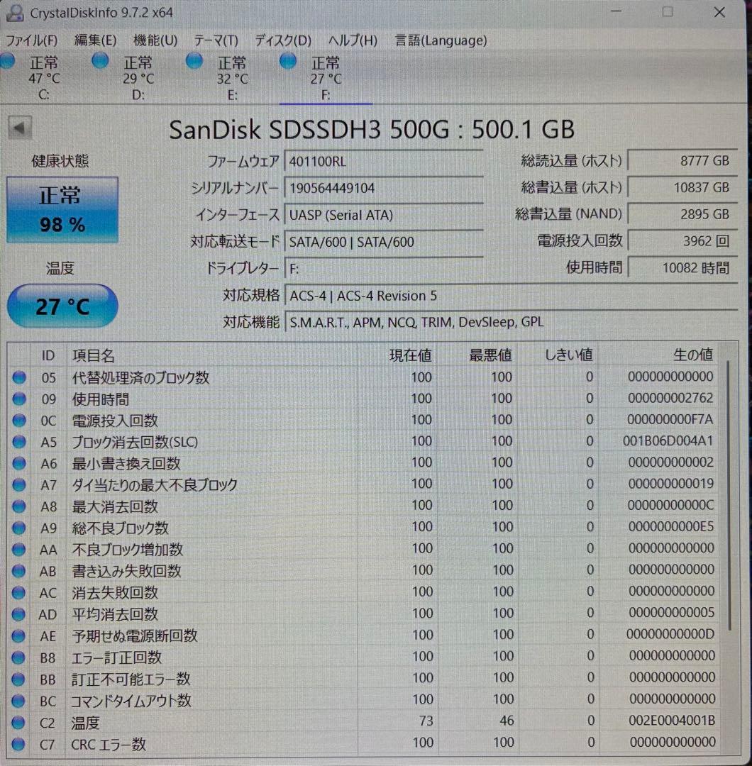Select the ブロック消去回数(SLC) row name
Image resolution: width=752 pixels, height=766 pixels.
click(x=135, y=442)
